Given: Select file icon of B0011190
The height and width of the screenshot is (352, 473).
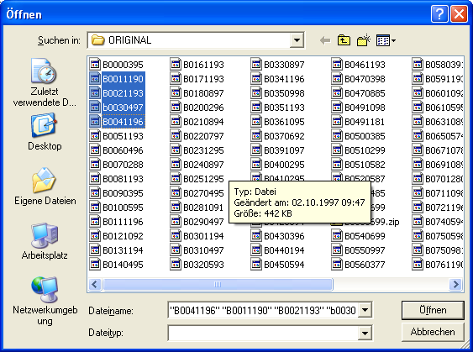Looking at the screenshot, I should [x=95, y=79].
